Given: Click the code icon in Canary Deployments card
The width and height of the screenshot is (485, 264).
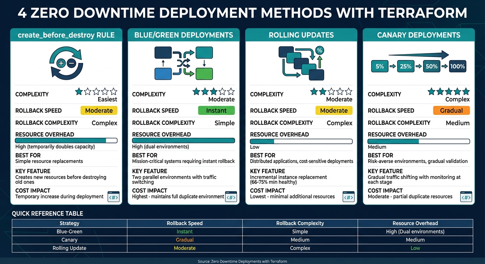Looking at the screenshot, I should point(466,197).
